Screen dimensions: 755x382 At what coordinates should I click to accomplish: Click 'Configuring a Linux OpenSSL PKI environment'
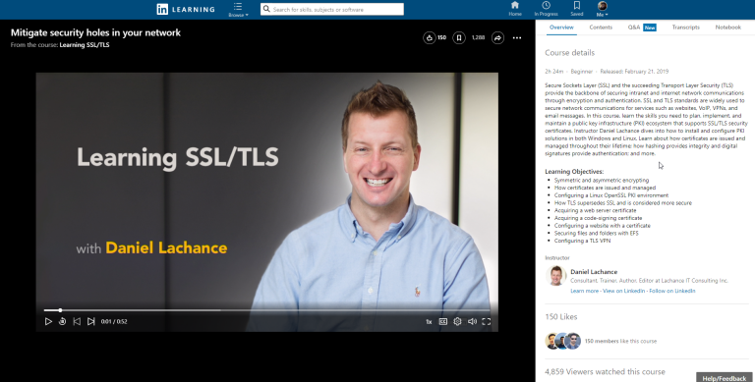point(611,195)
